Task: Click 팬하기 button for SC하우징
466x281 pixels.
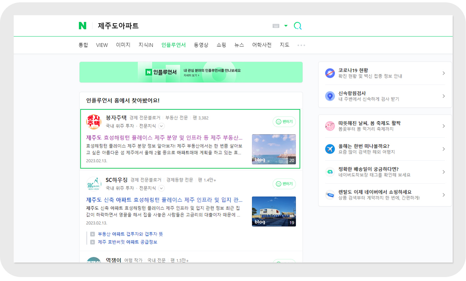Action: coord(284,184)
